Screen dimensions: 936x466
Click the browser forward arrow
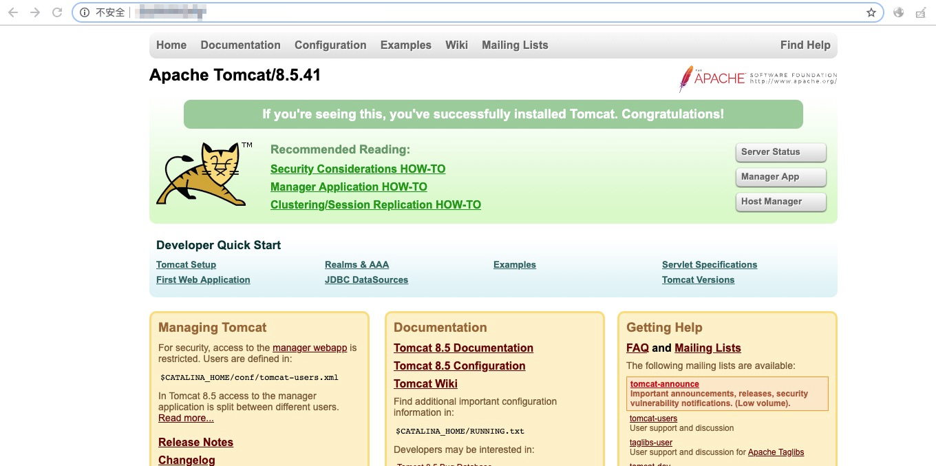[x=35, y=12]
